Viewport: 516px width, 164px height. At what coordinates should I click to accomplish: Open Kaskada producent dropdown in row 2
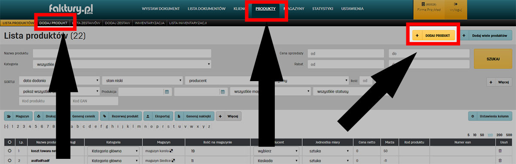[x=276, y=160]
